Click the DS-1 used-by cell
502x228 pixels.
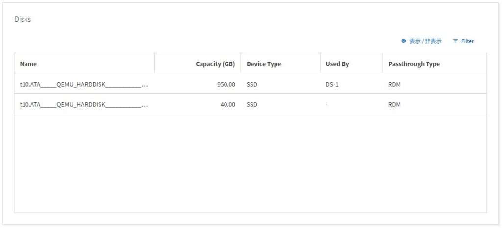332,85
